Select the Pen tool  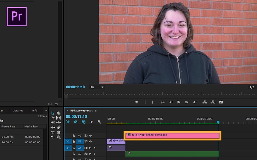[58, 127]
